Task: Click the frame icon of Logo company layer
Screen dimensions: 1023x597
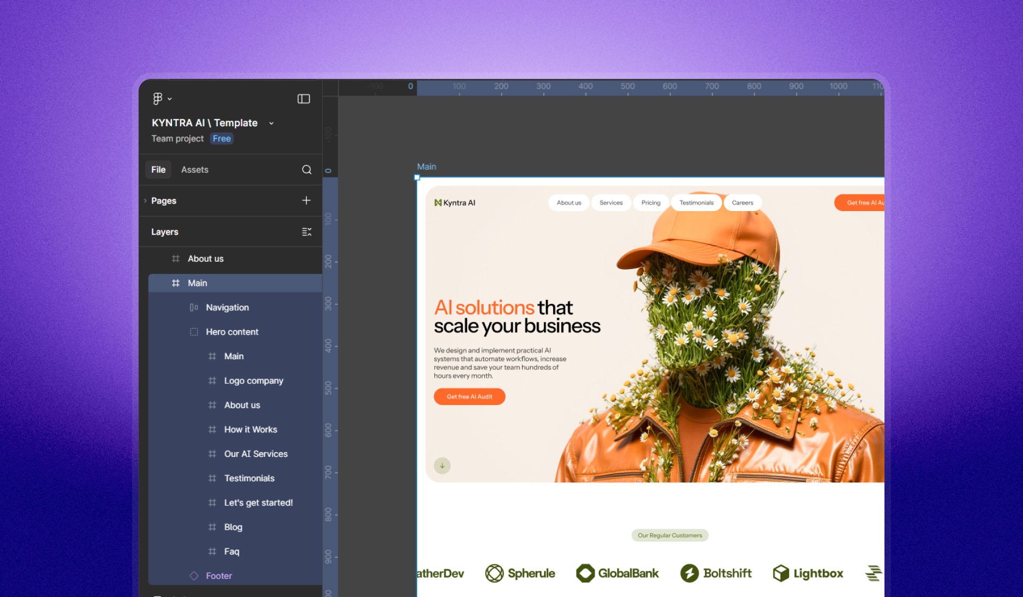Action: (212, 381)
